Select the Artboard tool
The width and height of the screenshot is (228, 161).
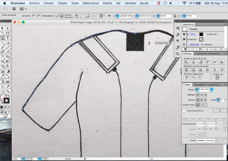point(2,86)
